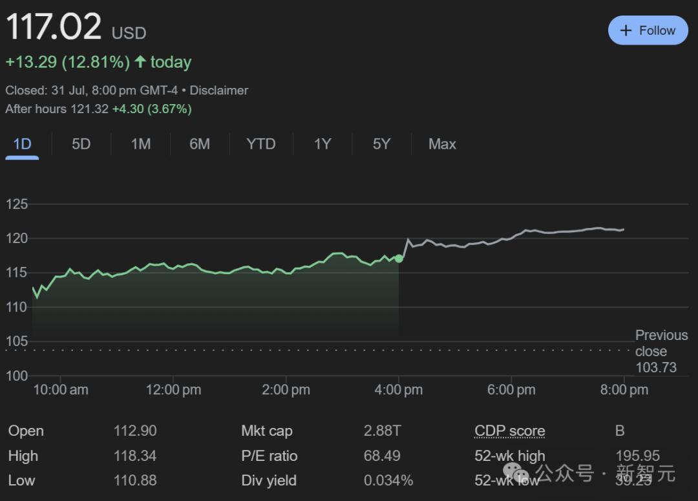Switch to the 1Y range
Image resolution: width=698 pixels, height=501 pixels.
coord(322,144)
